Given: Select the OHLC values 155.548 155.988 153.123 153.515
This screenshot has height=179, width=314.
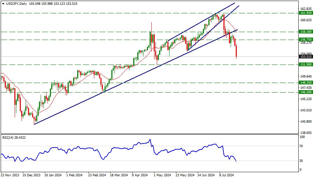Looking at the screenshot, I should (53, 4).
